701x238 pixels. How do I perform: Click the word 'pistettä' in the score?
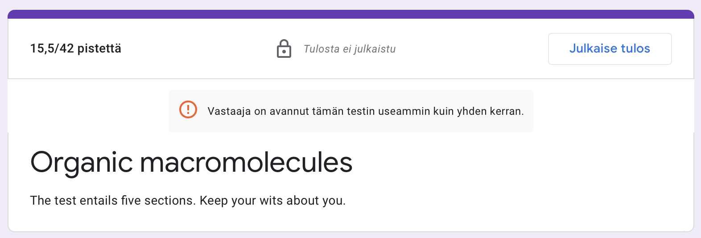[99, 48]
